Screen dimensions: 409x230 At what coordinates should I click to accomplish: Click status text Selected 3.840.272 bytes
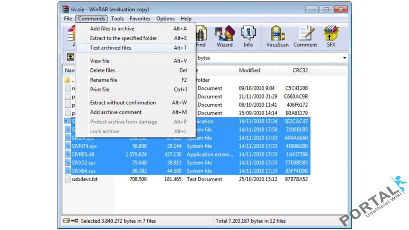118,221
